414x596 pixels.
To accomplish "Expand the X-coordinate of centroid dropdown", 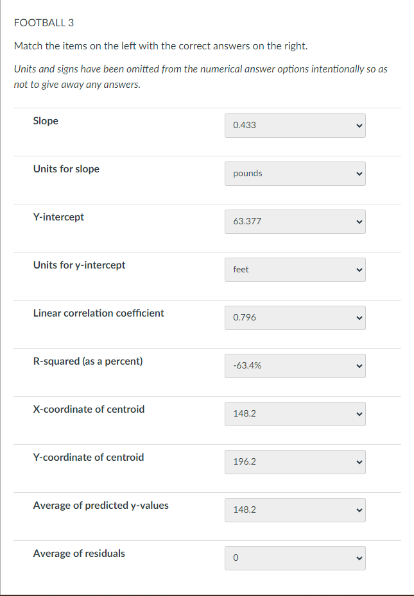I will point(295,413).
